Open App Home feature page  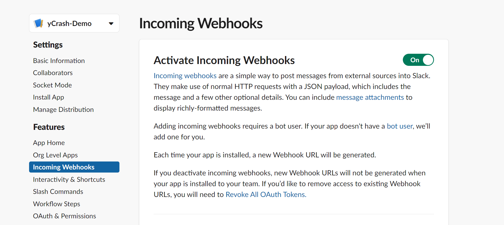tap(49, 143)
